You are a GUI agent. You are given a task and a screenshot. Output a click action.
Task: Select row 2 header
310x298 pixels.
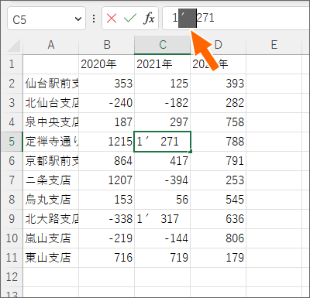12,84
